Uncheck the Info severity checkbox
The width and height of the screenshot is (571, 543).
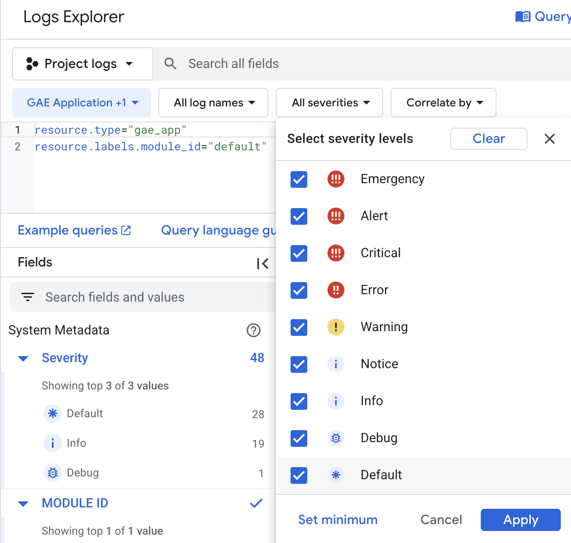[x=299, y=401]
